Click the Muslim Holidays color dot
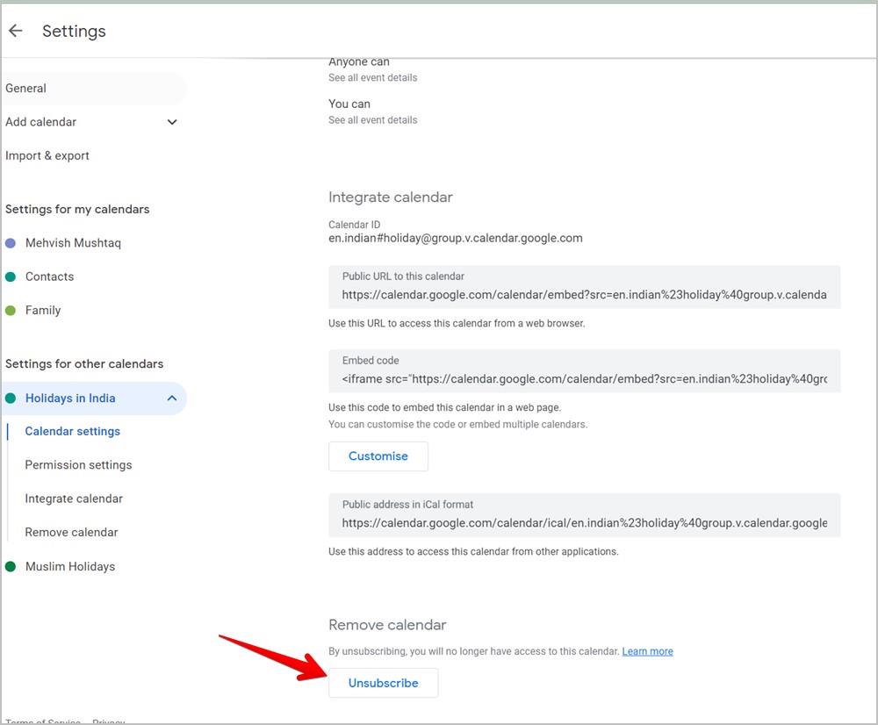The height and width of the screenshot is (725, 878). pyautogui.click(x=10, y=566)
